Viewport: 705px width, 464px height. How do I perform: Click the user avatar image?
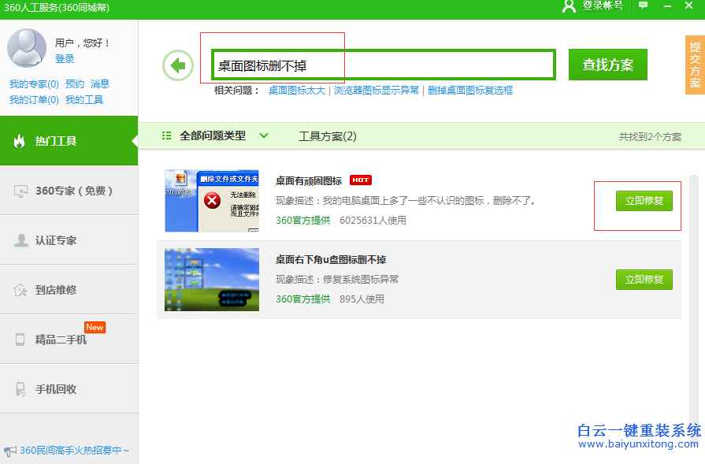26,47
